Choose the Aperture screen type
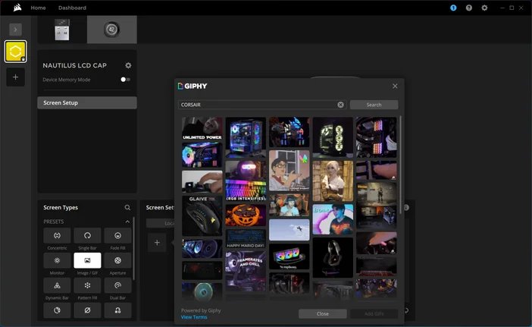Screen dimensions: 532x327 (117, 260)
